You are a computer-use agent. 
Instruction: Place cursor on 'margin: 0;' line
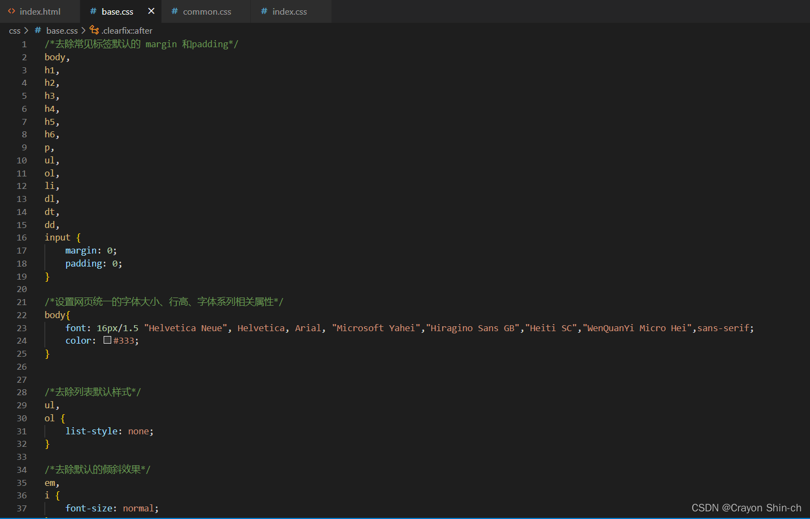tap(91, 251)
